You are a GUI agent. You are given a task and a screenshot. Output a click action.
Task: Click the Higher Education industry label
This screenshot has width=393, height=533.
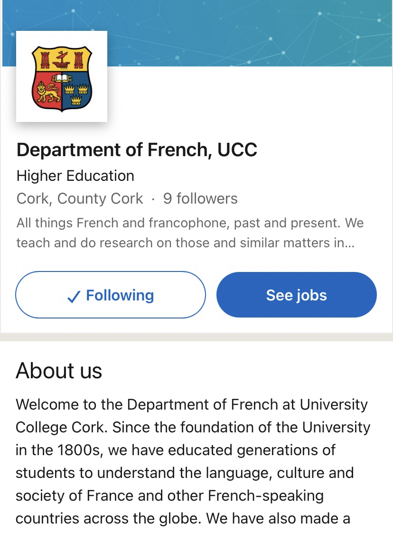tap(75, 176)
